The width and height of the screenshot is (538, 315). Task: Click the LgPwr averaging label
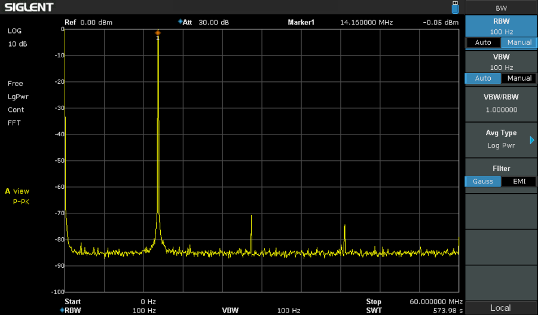click(x=18, y=97)
